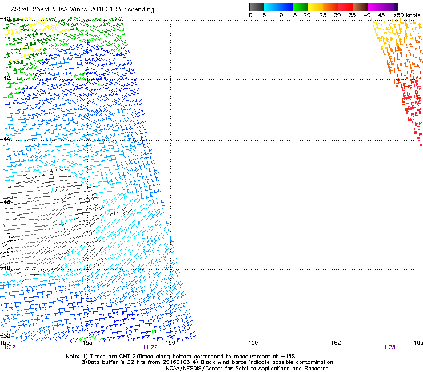
Task: Click the '-42' latitude axis label
Action: [x=5, y=77]
